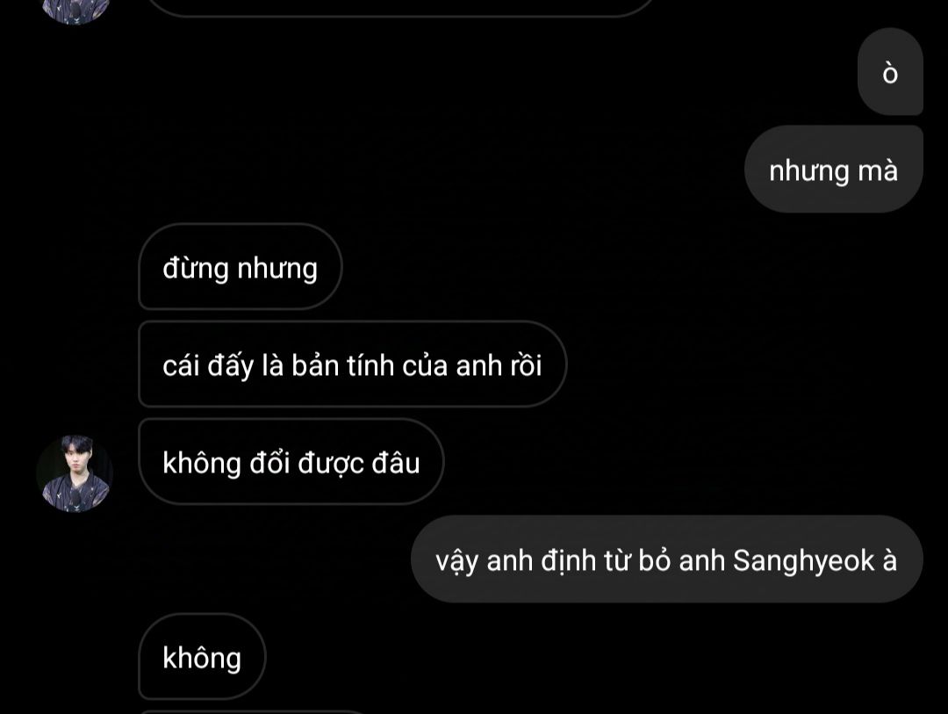Viewport: 948px width, 714px height.
Task: Click the word 'rồi' ending the long message
Action: coord(526,365)
